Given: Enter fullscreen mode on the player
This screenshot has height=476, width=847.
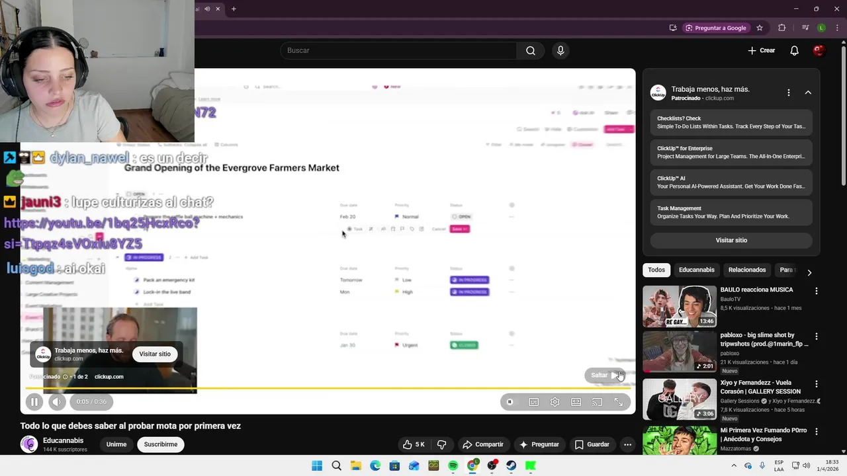Looking at the screenshot, I should (x=618, y=402).
